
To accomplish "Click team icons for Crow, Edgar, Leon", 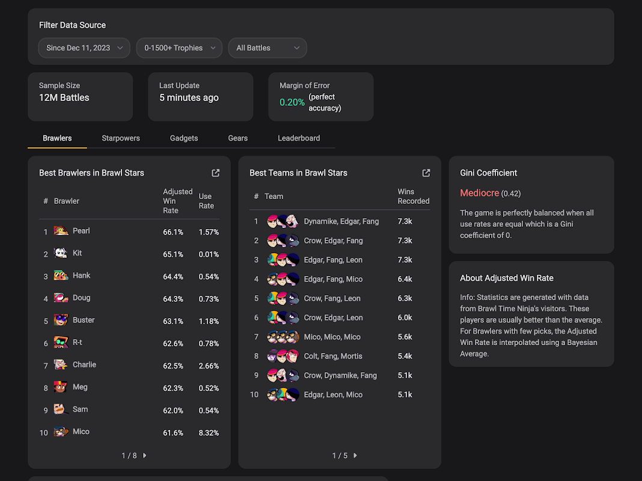I will point(283,317).
